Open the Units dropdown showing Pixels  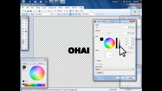point(85,11)
